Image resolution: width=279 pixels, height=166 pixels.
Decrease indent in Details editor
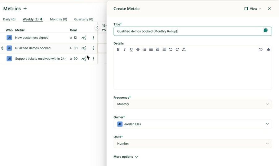point(164,49)
